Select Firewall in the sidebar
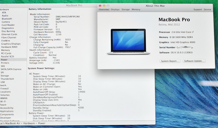 coord(4,89)
